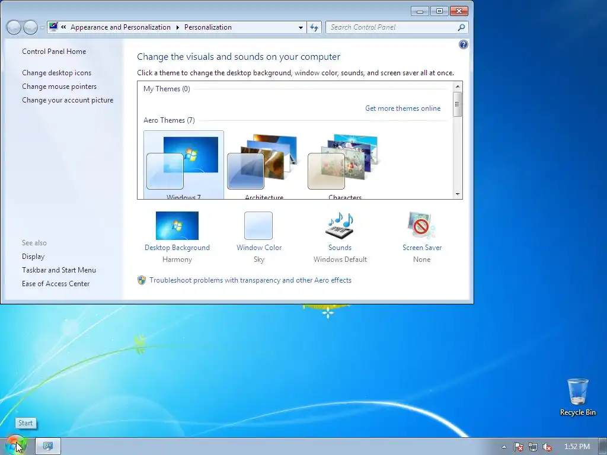Select the Characters theme

(x=344, y=165)
